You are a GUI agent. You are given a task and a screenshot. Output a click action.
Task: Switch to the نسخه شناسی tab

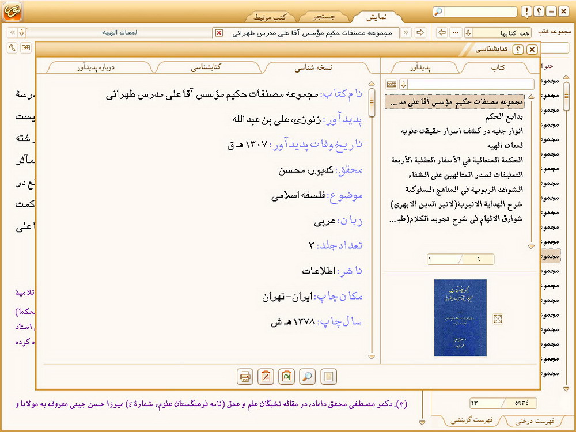(314, 67)
